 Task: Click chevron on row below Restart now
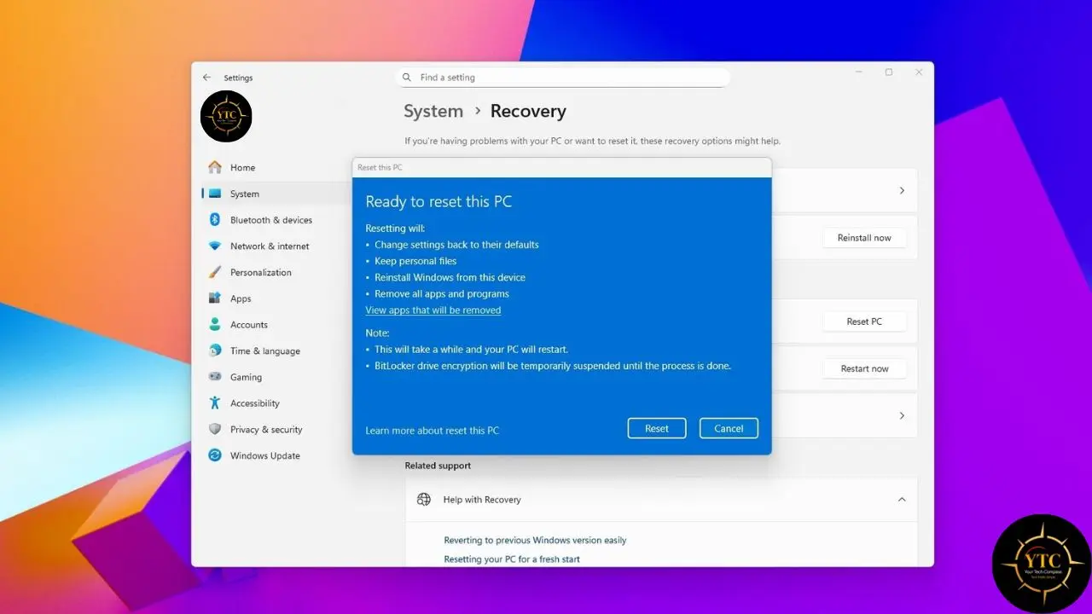pos(902,415)
